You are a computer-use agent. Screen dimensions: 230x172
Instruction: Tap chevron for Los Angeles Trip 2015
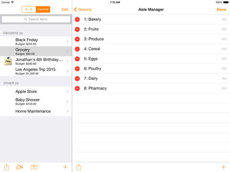(x=68, y=71)
